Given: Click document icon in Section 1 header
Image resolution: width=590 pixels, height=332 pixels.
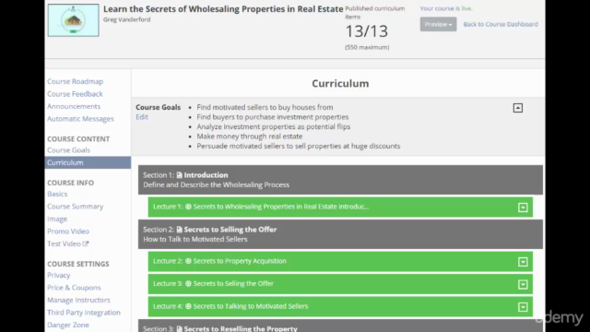Looking at the screenshot, I should pos(180,175).
